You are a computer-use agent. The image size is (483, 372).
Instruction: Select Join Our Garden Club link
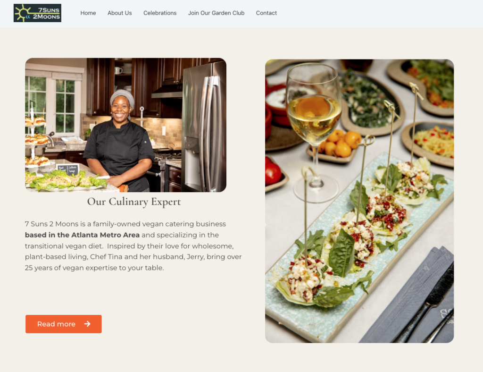coord(216,13)
